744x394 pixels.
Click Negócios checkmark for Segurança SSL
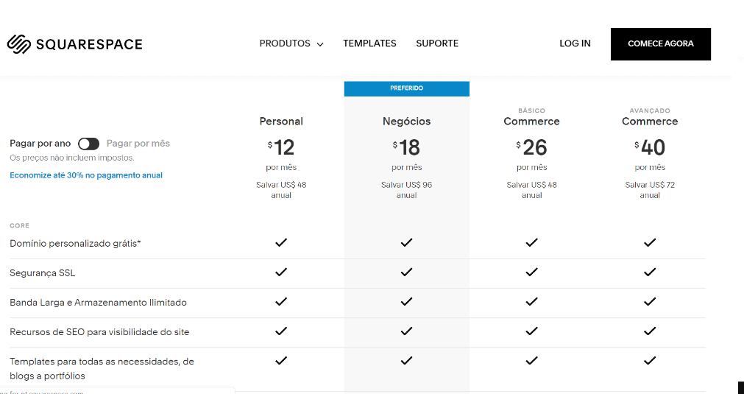(x=407, y=272)
